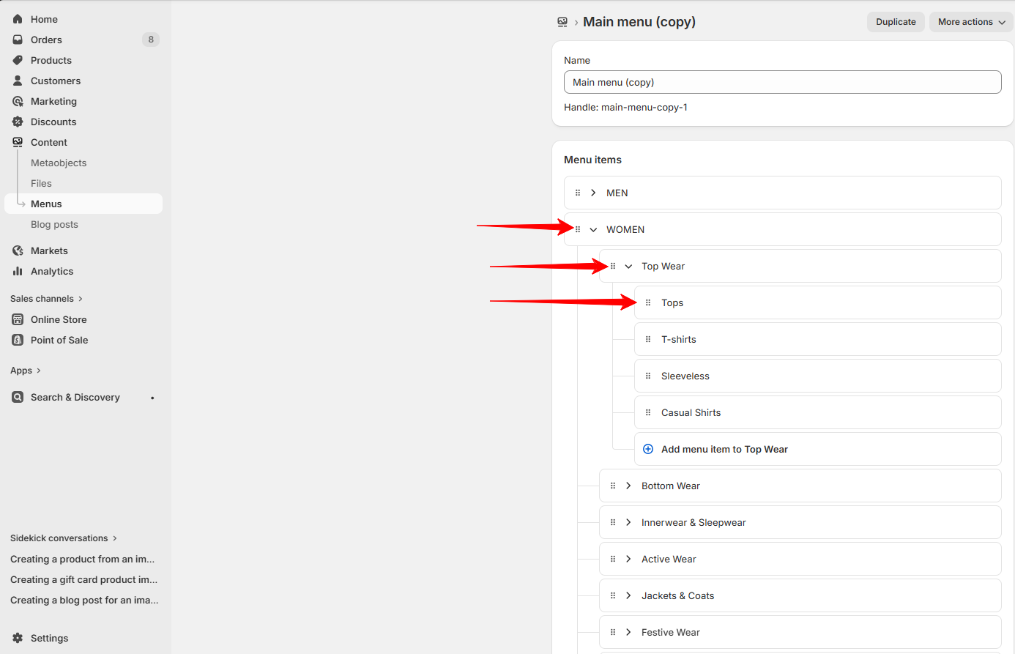Click the drag handle for WOMEN

click(578, 229)
